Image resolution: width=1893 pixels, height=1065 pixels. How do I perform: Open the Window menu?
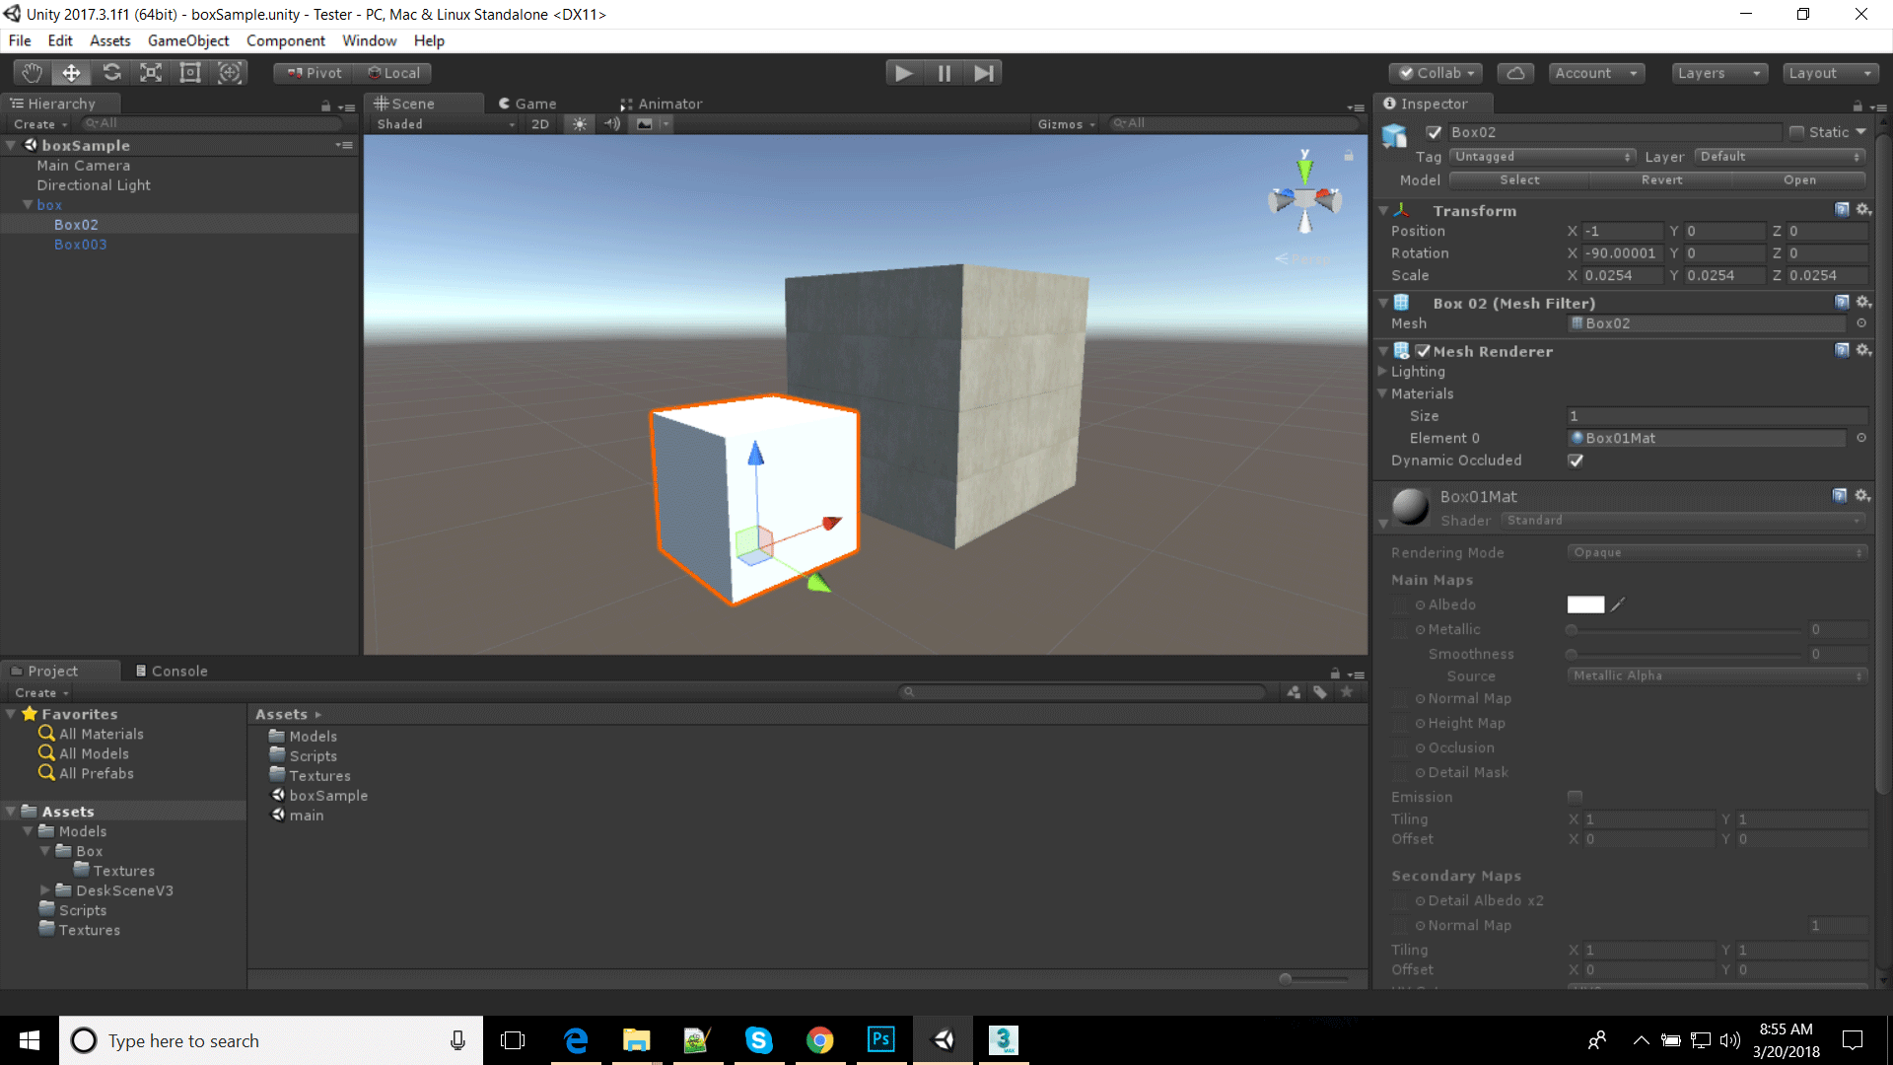click(x=369, y=40)
